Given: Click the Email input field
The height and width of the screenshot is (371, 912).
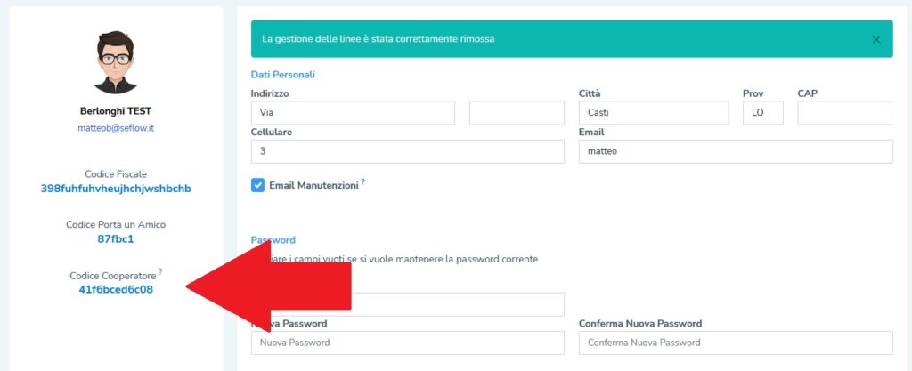Looking at the screenshot, I should tap(736, 151).
